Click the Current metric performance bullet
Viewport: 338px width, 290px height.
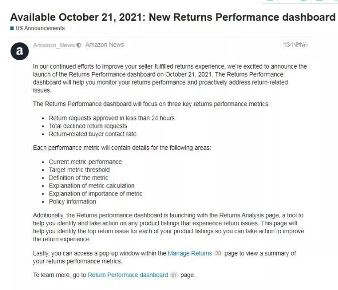85,162
